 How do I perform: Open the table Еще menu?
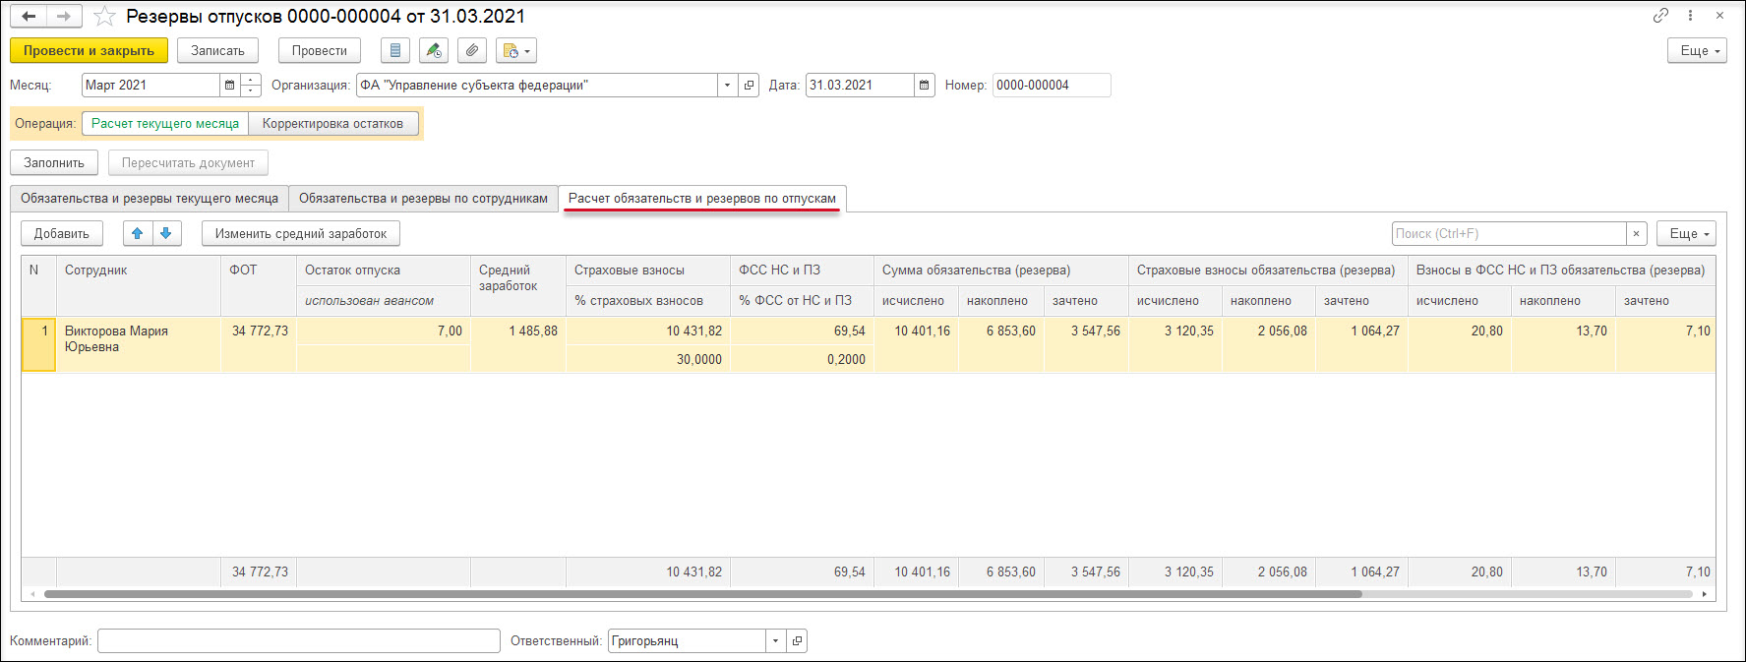tap(1686, 233)
